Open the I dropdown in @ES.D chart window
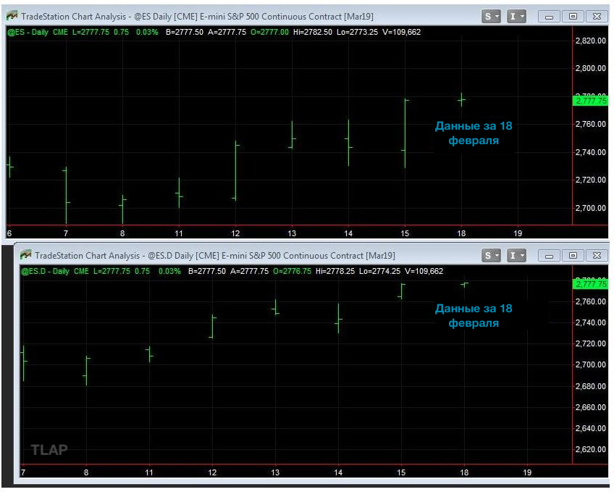Viewport: 614px width, 492px height. pos(516,256)
